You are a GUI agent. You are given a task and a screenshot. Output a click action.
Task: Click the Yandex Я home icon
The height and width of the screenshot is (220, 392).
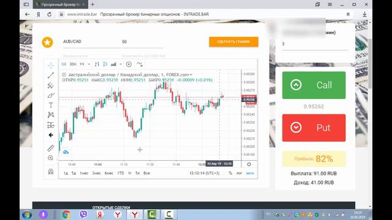click(38, 15)
